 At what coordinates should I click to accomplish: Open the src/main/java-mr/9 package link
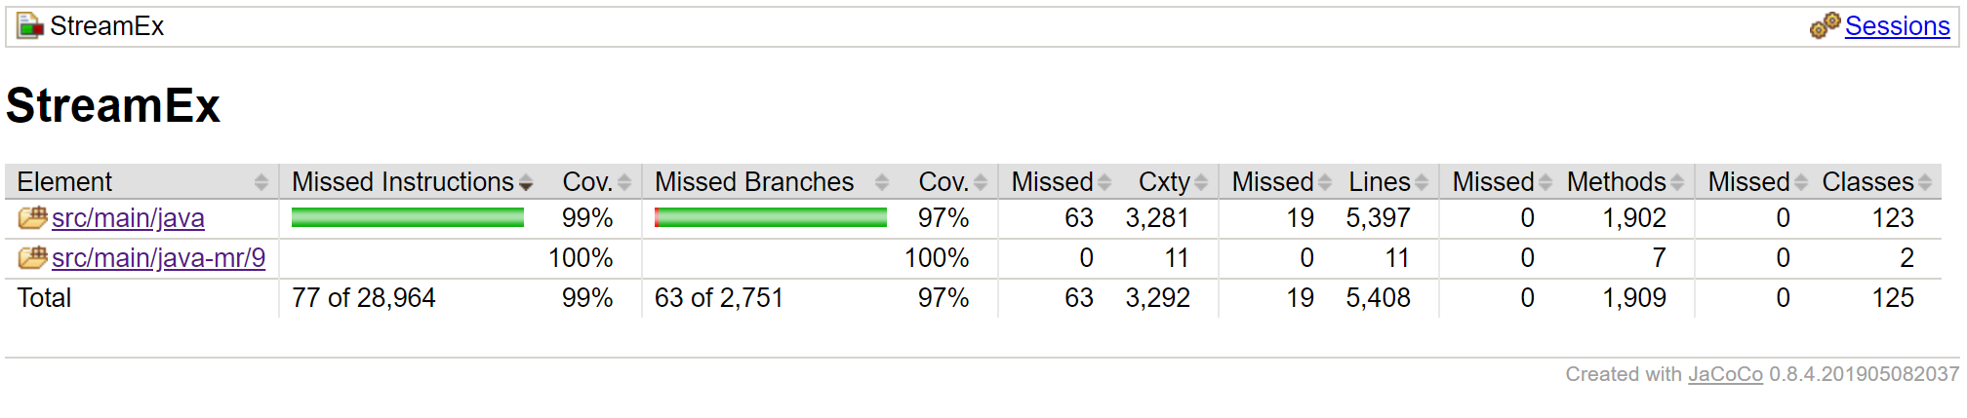pyautogui.click(x=158, y=258)
